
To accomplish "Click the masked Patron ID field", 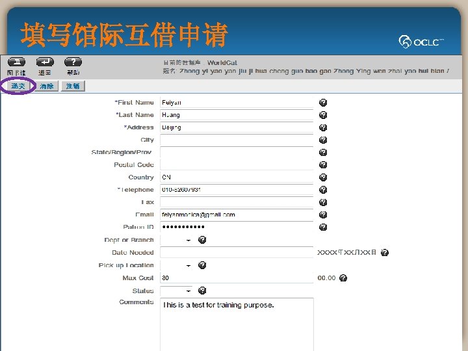I will coord(237,227).
